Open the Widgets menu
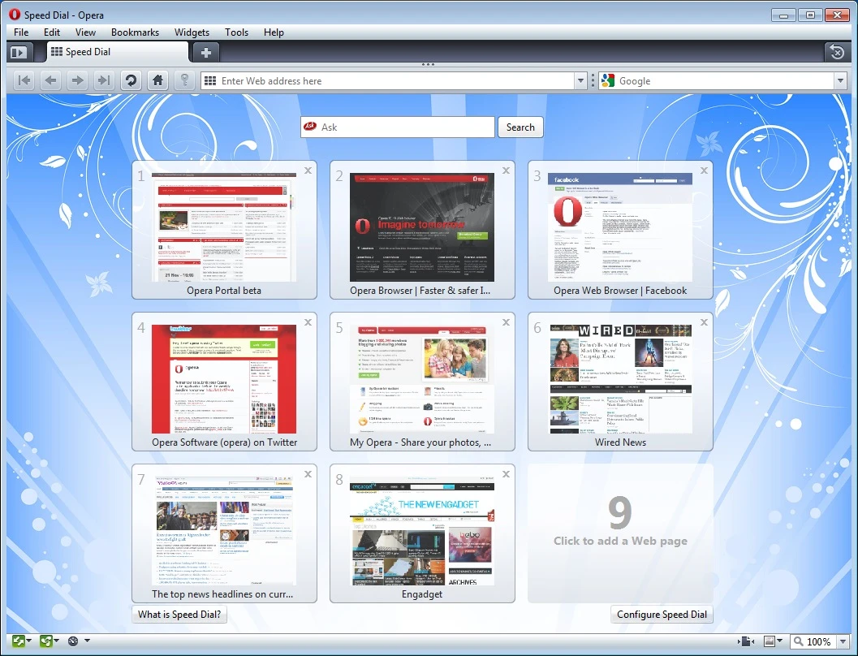 click(x=192, y=32)
